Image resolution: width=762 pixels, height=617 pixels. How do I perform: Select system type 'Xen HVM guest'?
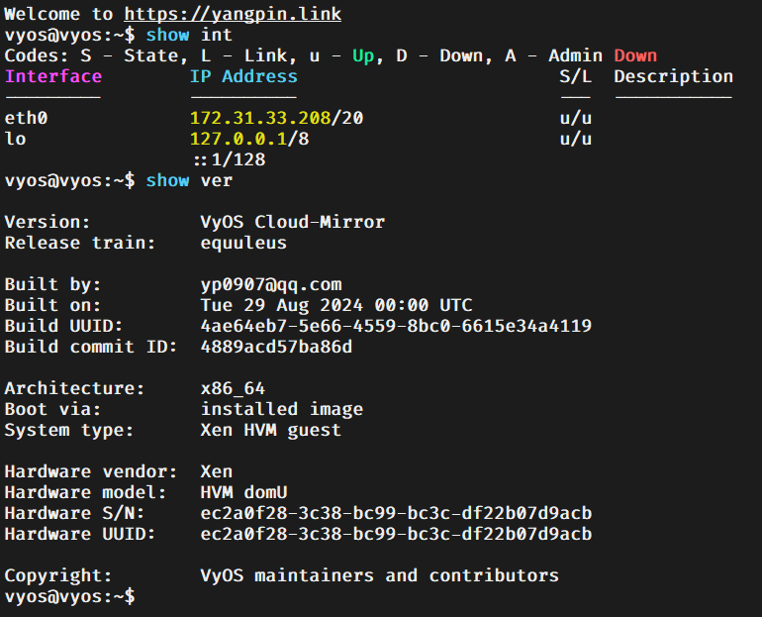(x=271, y=430)
